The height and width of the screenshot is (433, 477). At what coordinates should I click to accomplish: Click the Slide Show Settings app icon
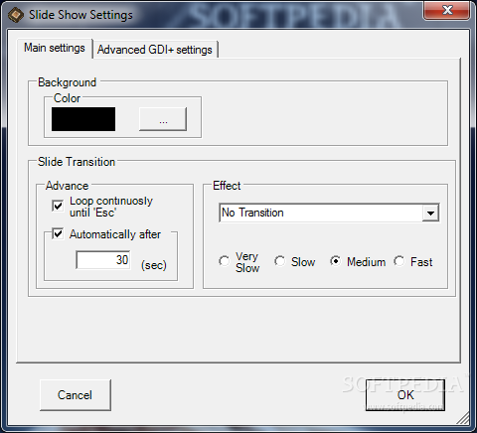coord(16,15)
